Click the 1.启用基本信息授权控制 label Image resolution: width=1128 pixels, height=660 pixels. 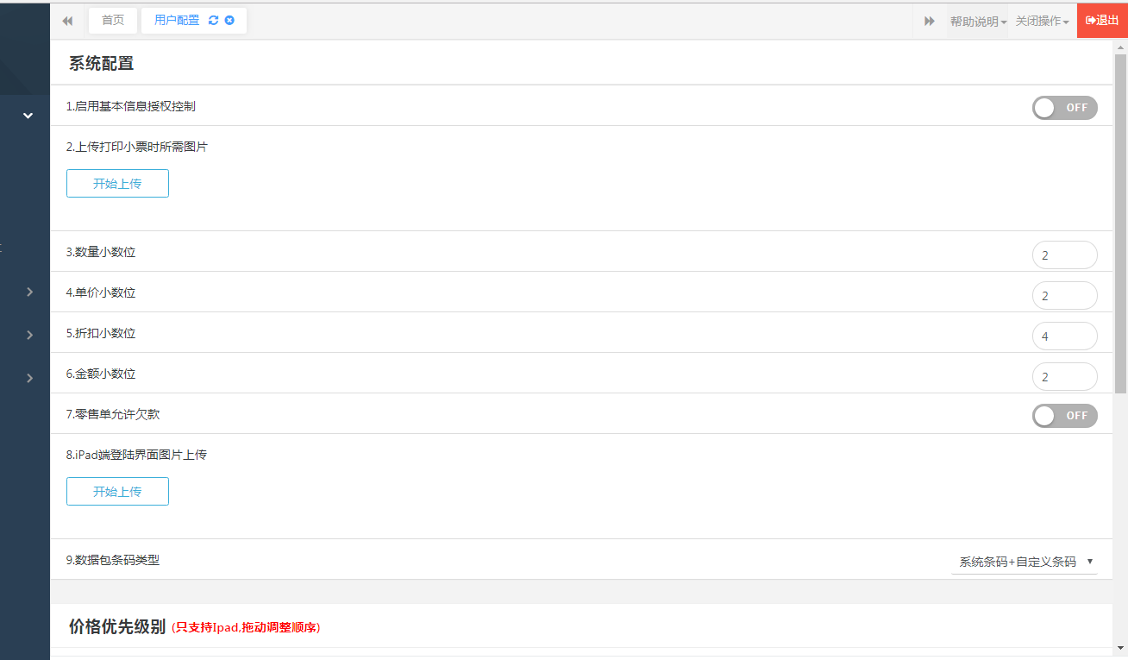coord(131,106)
